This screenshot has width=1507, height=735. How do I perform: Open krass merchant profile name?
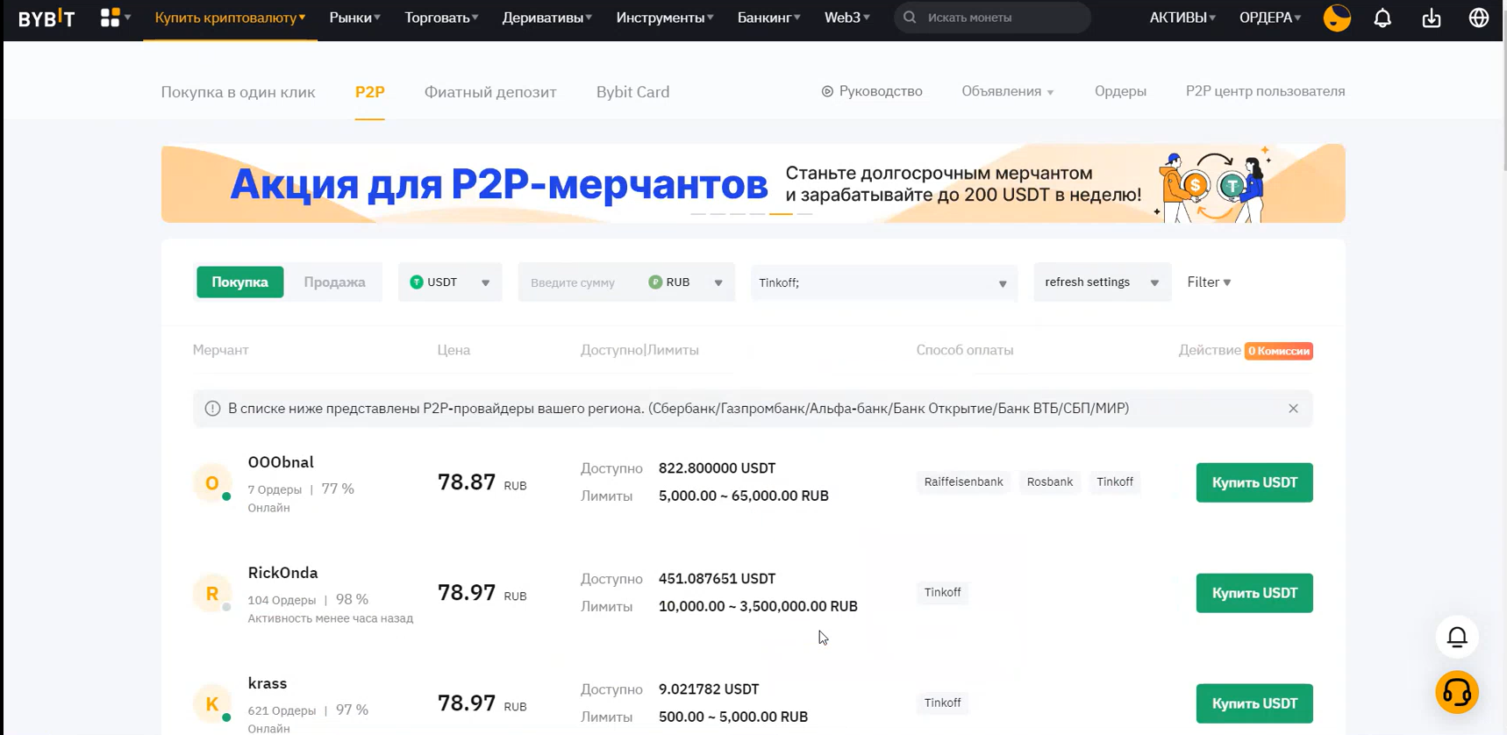[268, 683]
